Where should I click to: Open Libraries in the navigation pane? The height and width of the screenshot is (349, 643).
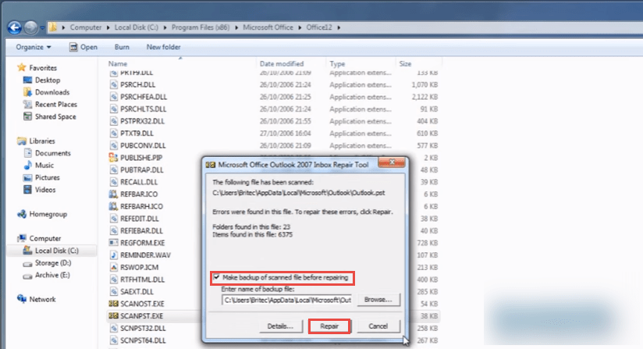[42, 141]
